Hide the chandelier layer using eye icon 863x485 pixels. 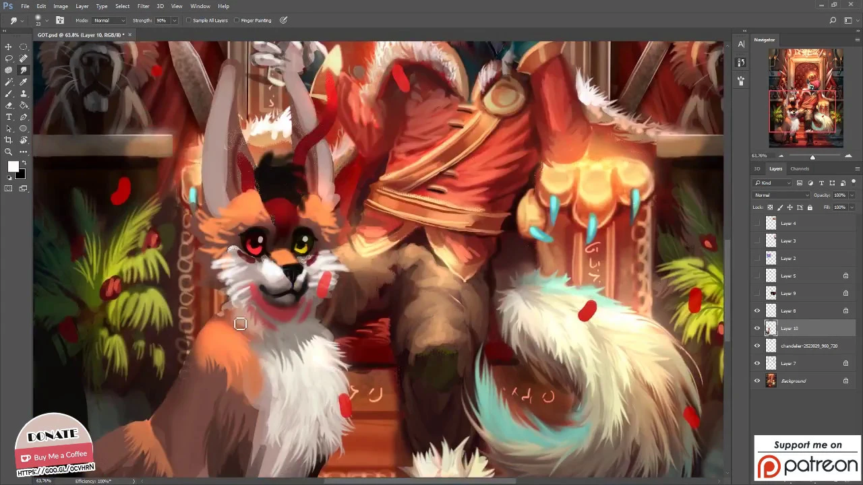click(756, 346)
